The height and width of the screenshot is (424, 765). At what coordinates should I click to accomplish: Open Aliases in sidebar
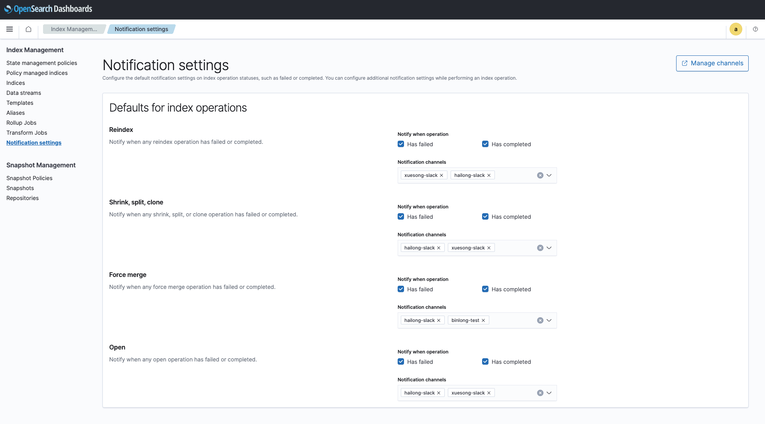(16, 113)
